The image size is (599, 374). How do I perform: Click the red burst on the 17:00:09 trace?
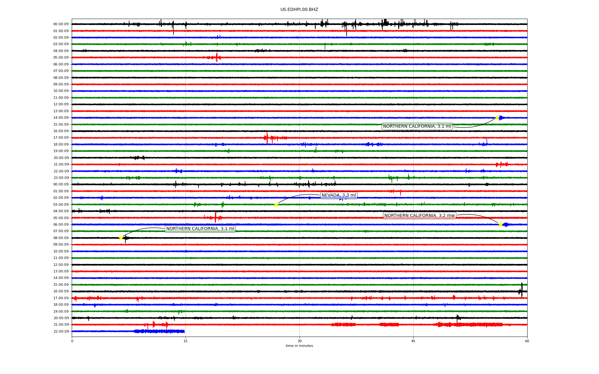coord(267,137)
